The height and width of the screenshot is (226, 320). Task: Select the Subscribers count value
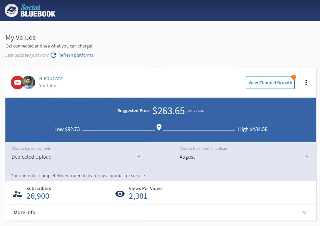point(38,196)
